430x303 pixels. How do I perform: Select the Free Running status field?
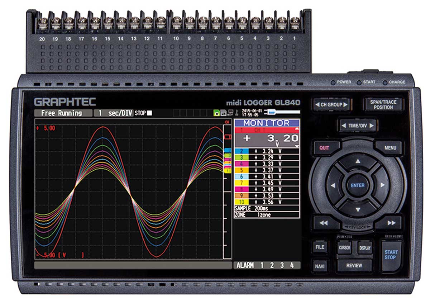tap(63, 113)
